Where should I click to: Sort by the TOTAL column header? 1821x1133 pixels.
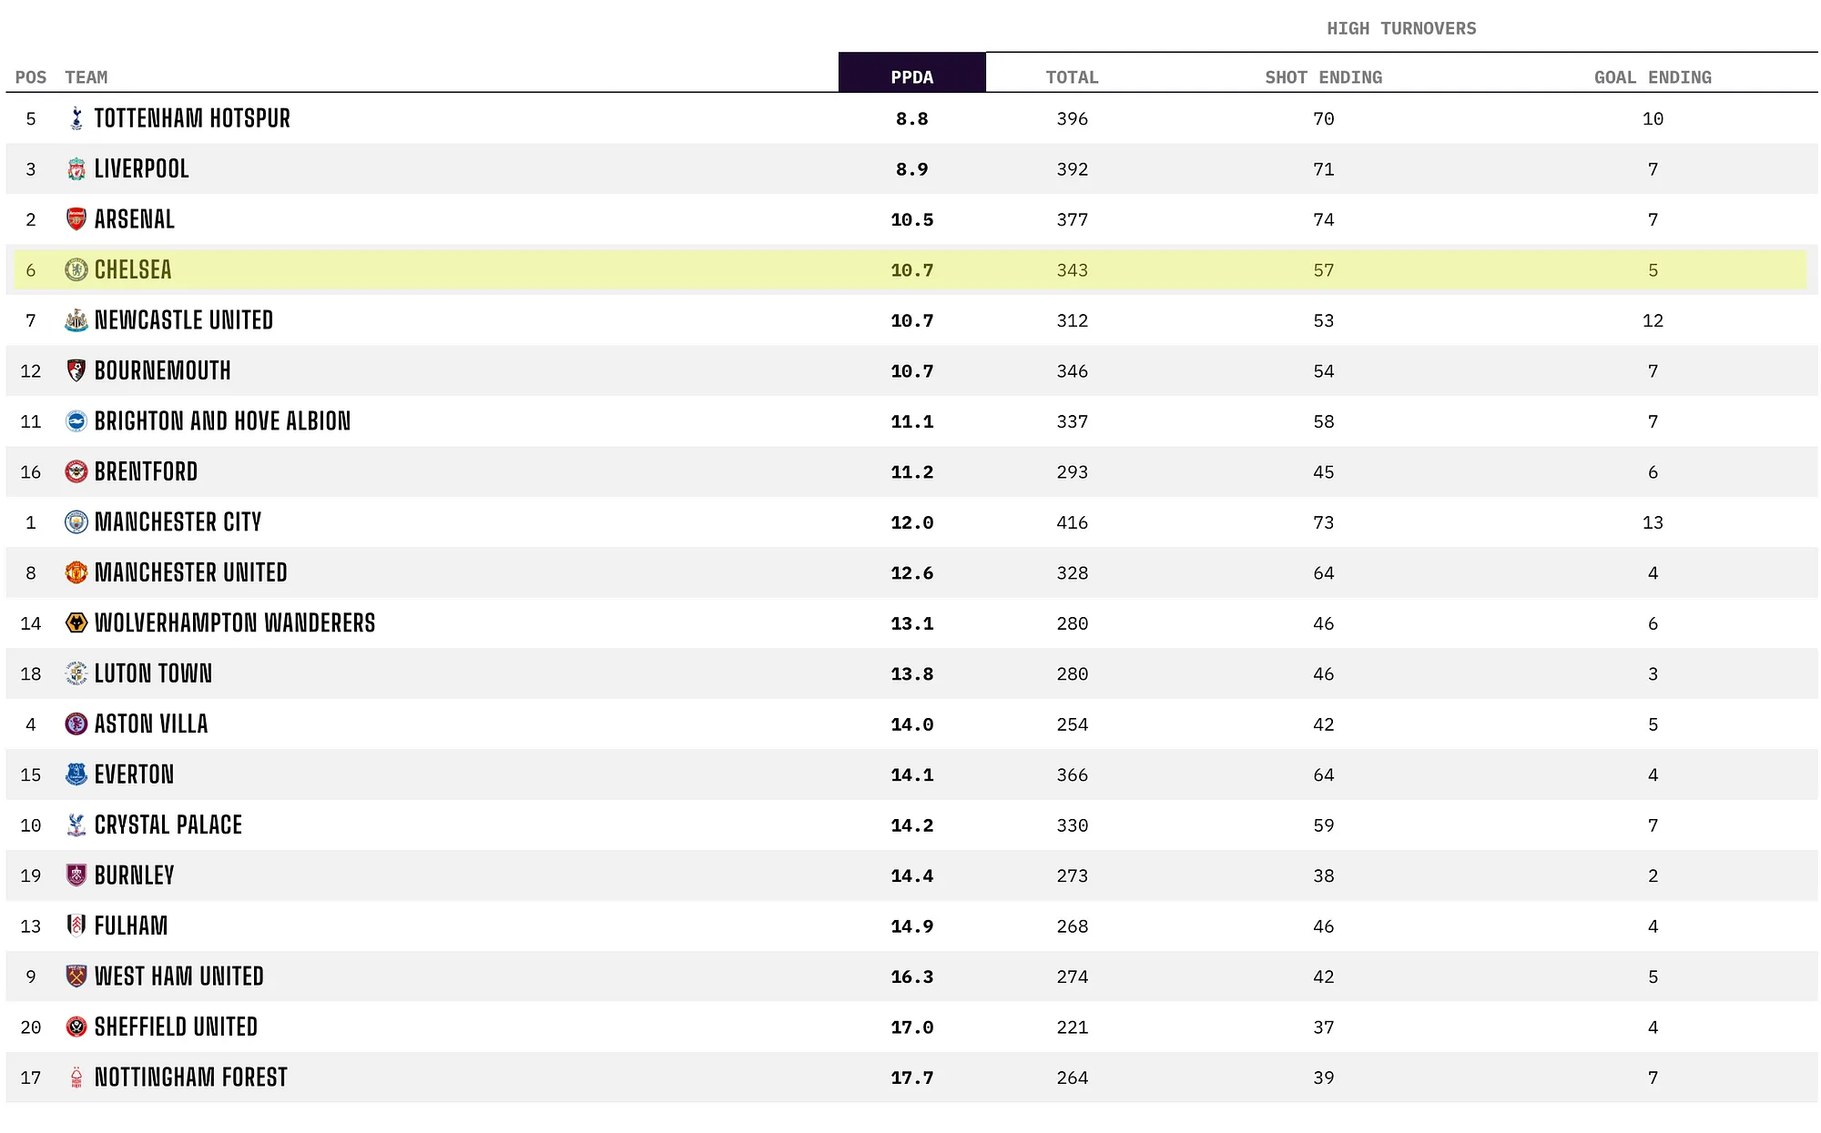coord(1072,77)
